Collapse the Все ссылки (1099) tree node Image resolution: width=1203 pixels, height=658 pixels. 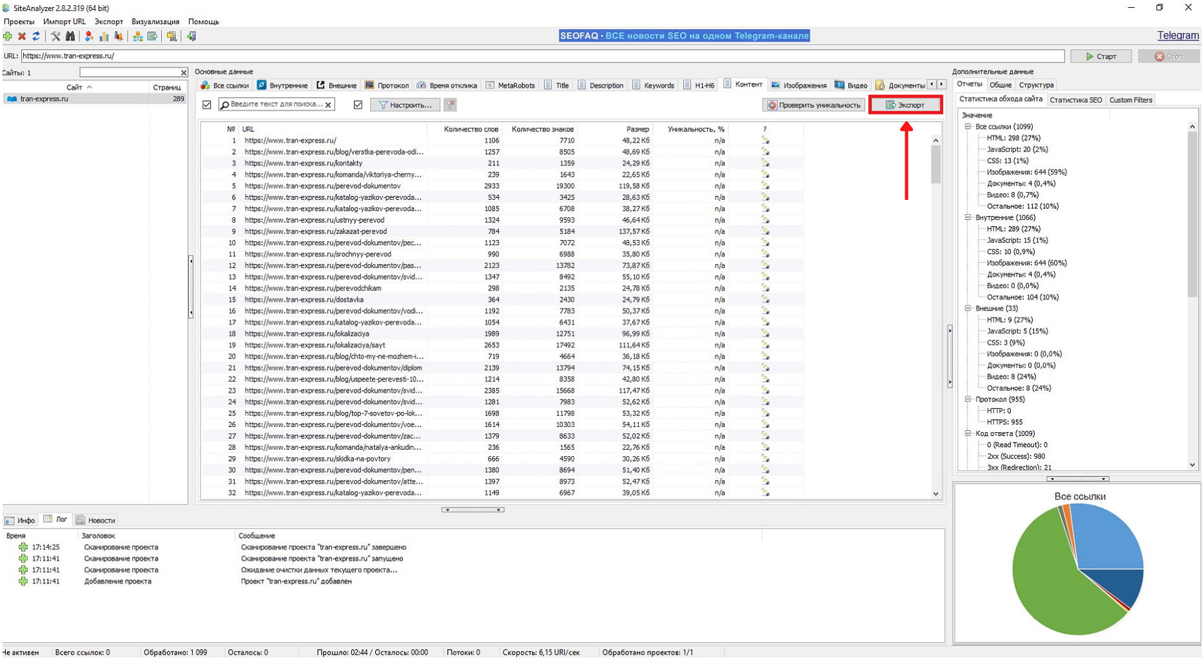tap(968, 127)
